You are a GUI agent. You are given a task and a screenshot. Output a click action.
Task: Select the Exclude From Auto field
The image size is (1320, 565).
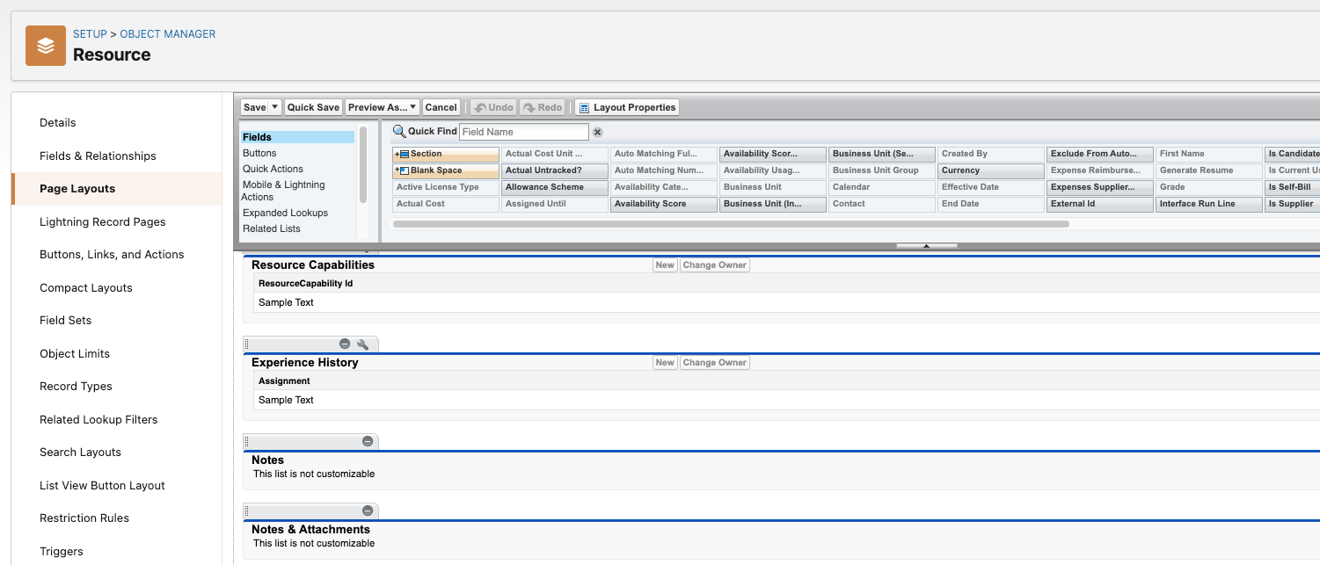1100,154
